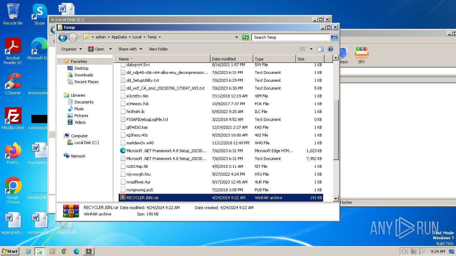Select the FXSAPIDebugLogFile.txt file
This screenshot has width=456, height=256.
221,119
